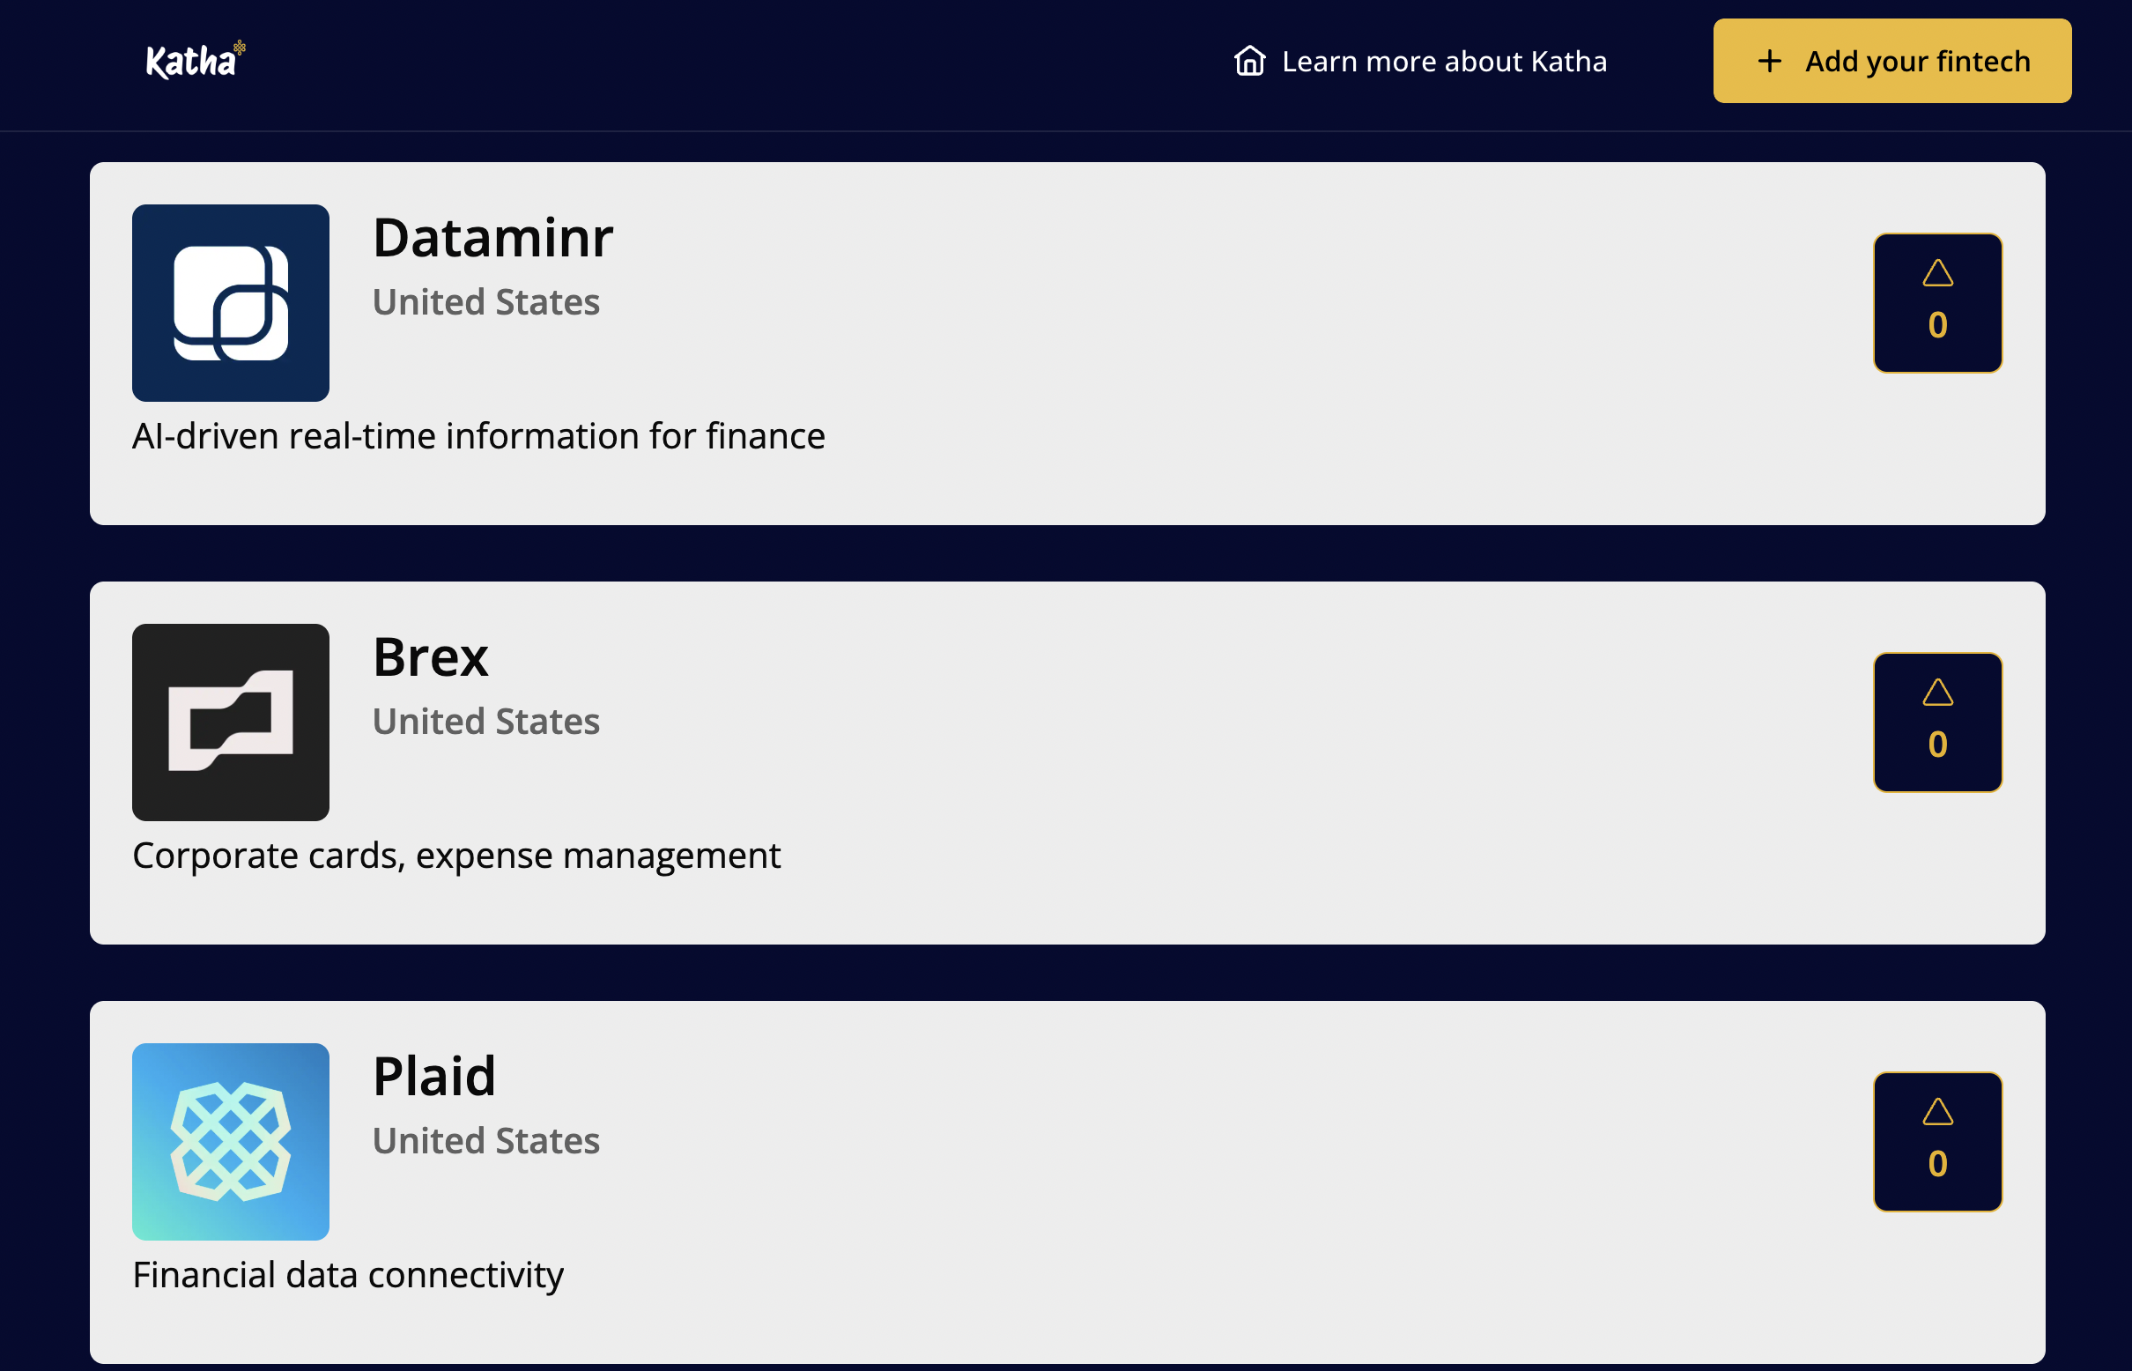Screen dimensions: 2132x1371
Task: Click the plus icon on Add button
Action: click(x=1770, y=62)
